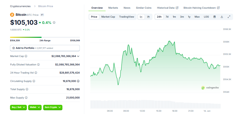Click info icon beside Circulating Supply label
Viewport: 242px width, 114px height.
tap(34, 81)
